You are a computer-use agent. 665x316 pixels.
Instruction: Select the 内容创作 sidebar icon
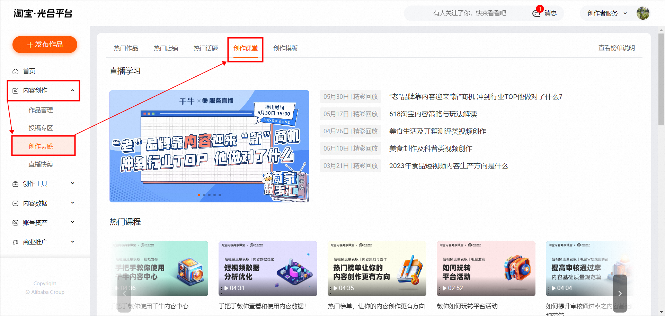pyautogui.click(x=15, y=90)
